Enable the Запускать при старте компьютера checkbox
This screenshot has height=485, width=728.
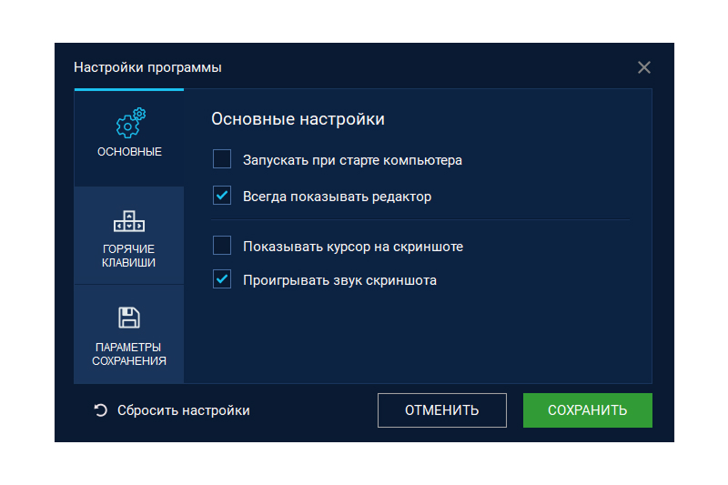pyautogui.click(x=222, y=160)
